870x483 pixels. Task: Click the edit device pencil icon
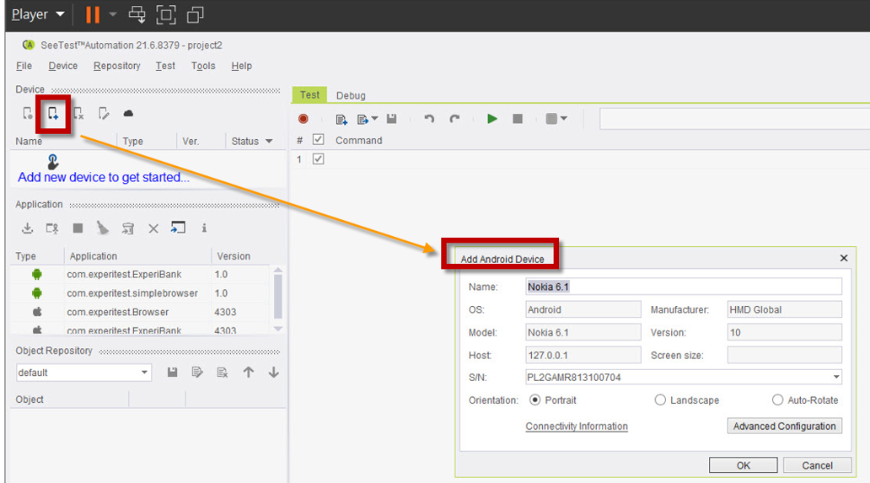[x=103, y=114]
